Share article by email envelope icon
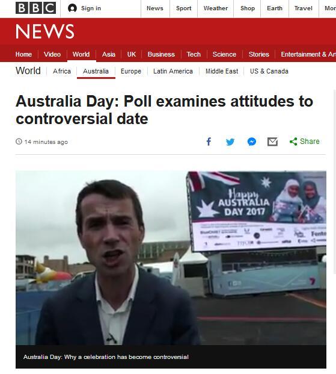Image resolution: width=336 pixels, height=374 pixels. coord(272,142)
